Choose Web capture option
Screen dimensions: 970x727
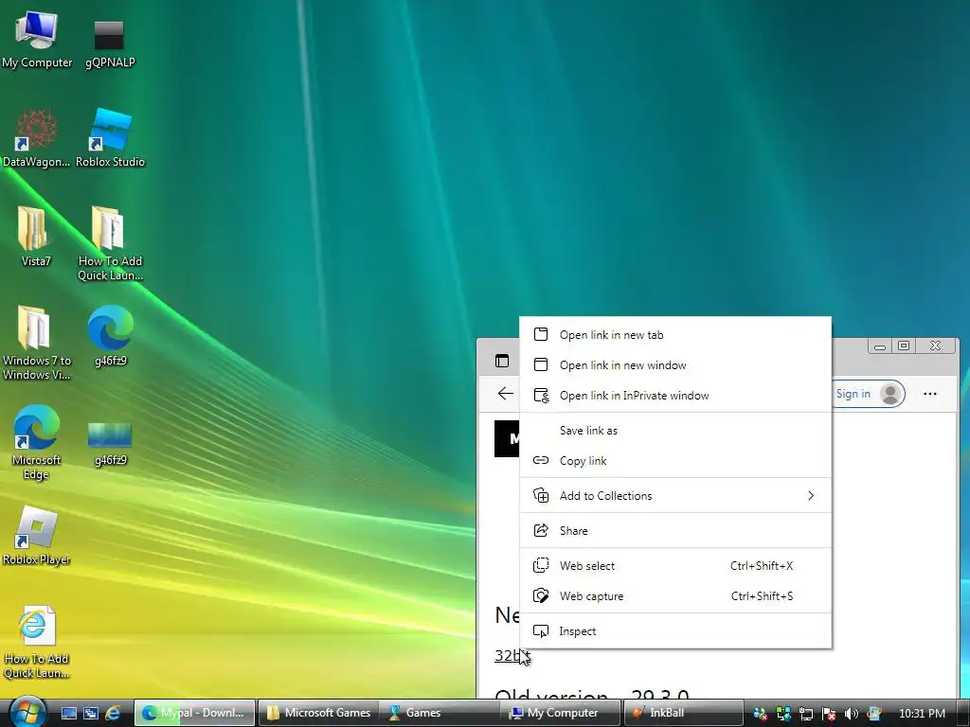pos(675,596)
